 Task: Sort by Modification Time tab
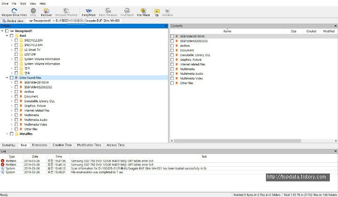click(x=89, y=145)
